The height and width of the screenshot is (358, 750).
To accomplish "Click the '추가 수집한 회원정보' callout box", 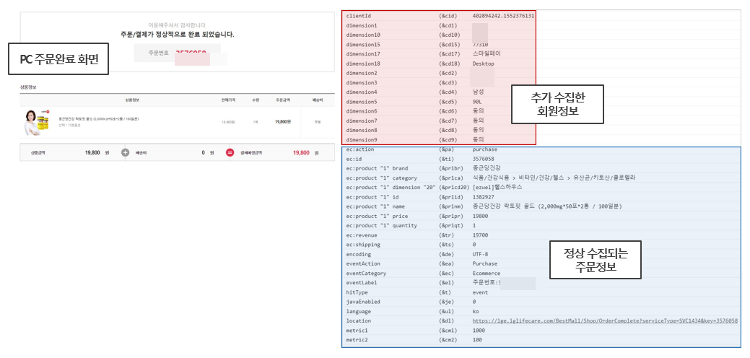I will [558, 105].
